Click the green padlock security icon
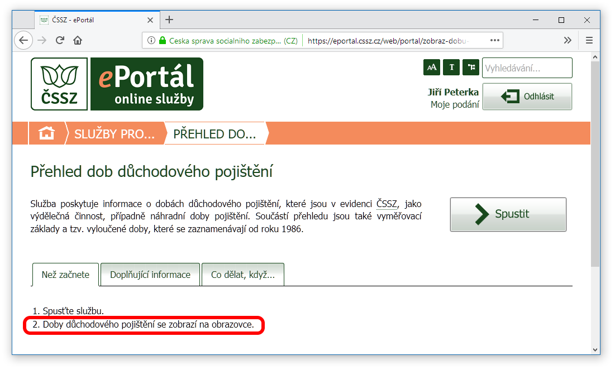 pos(163,40)
